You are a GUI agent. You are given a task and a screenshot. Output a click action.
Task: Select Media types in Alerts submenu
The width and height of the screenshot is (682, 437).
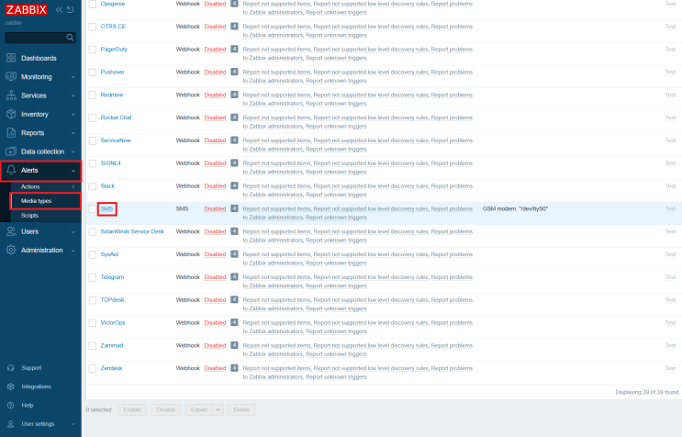45,201
